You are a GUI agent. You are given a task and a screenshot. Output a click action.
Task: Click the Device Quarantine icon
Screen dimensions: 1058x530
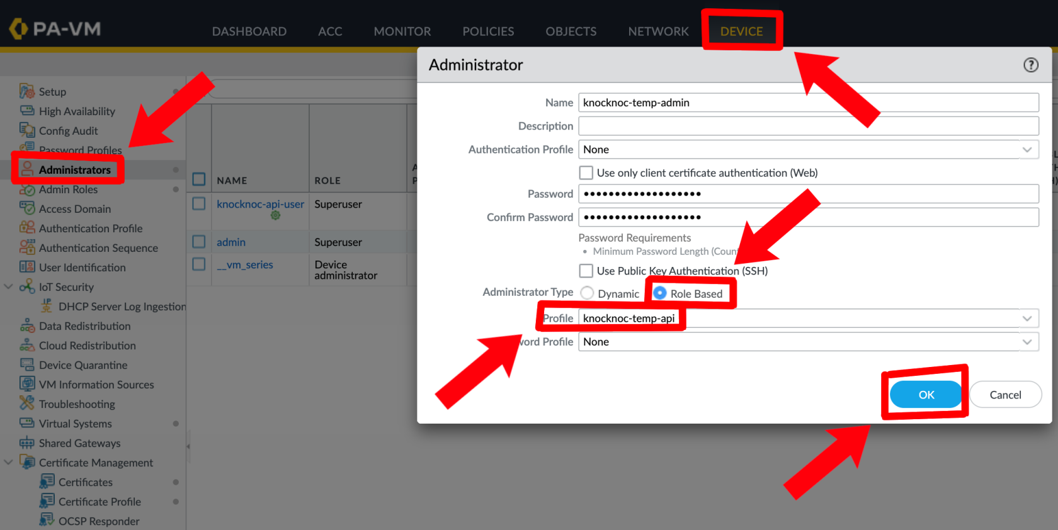pos(26,364)
